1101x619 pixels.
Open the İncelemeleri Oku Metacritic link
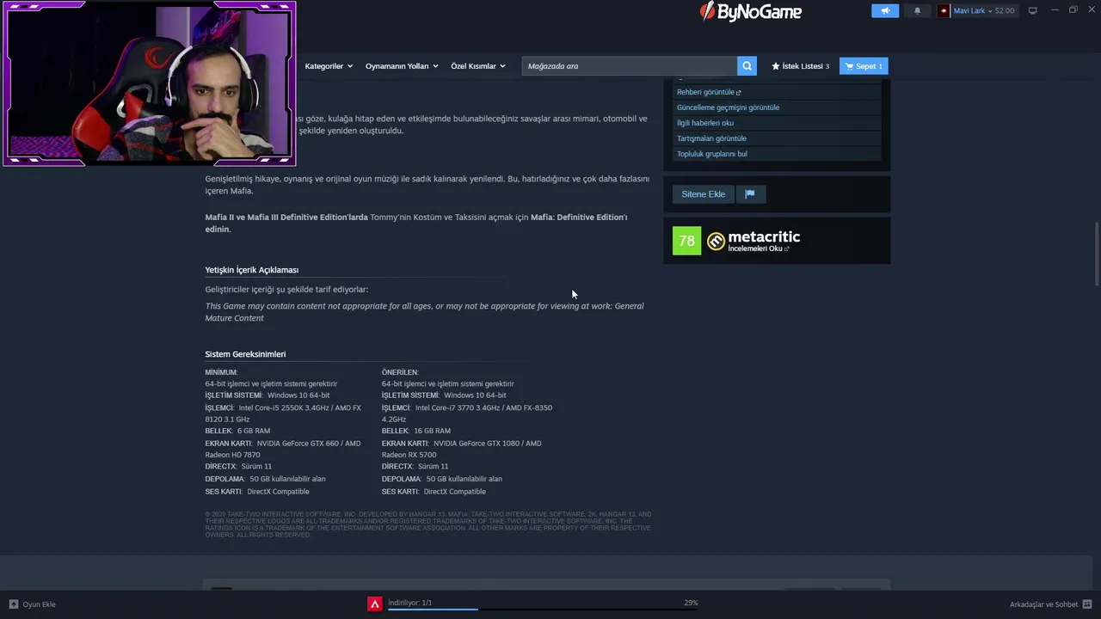coord(758,248)
